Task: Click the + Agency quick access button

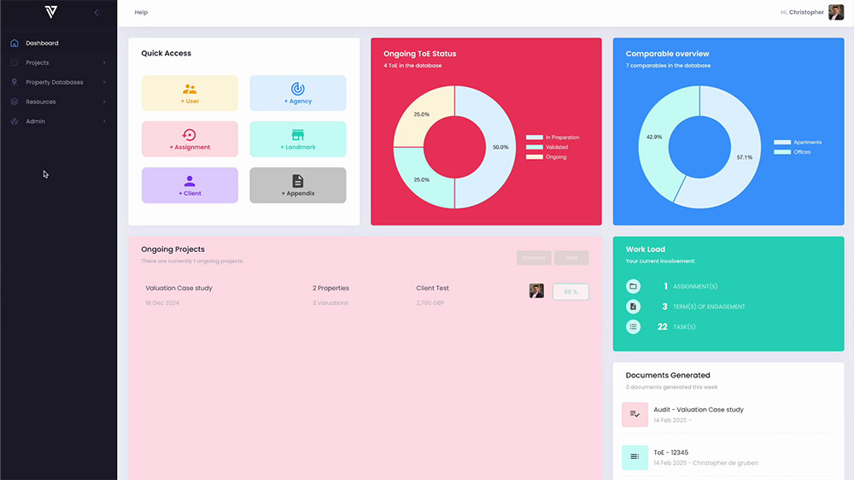Action: click(298, 93)
